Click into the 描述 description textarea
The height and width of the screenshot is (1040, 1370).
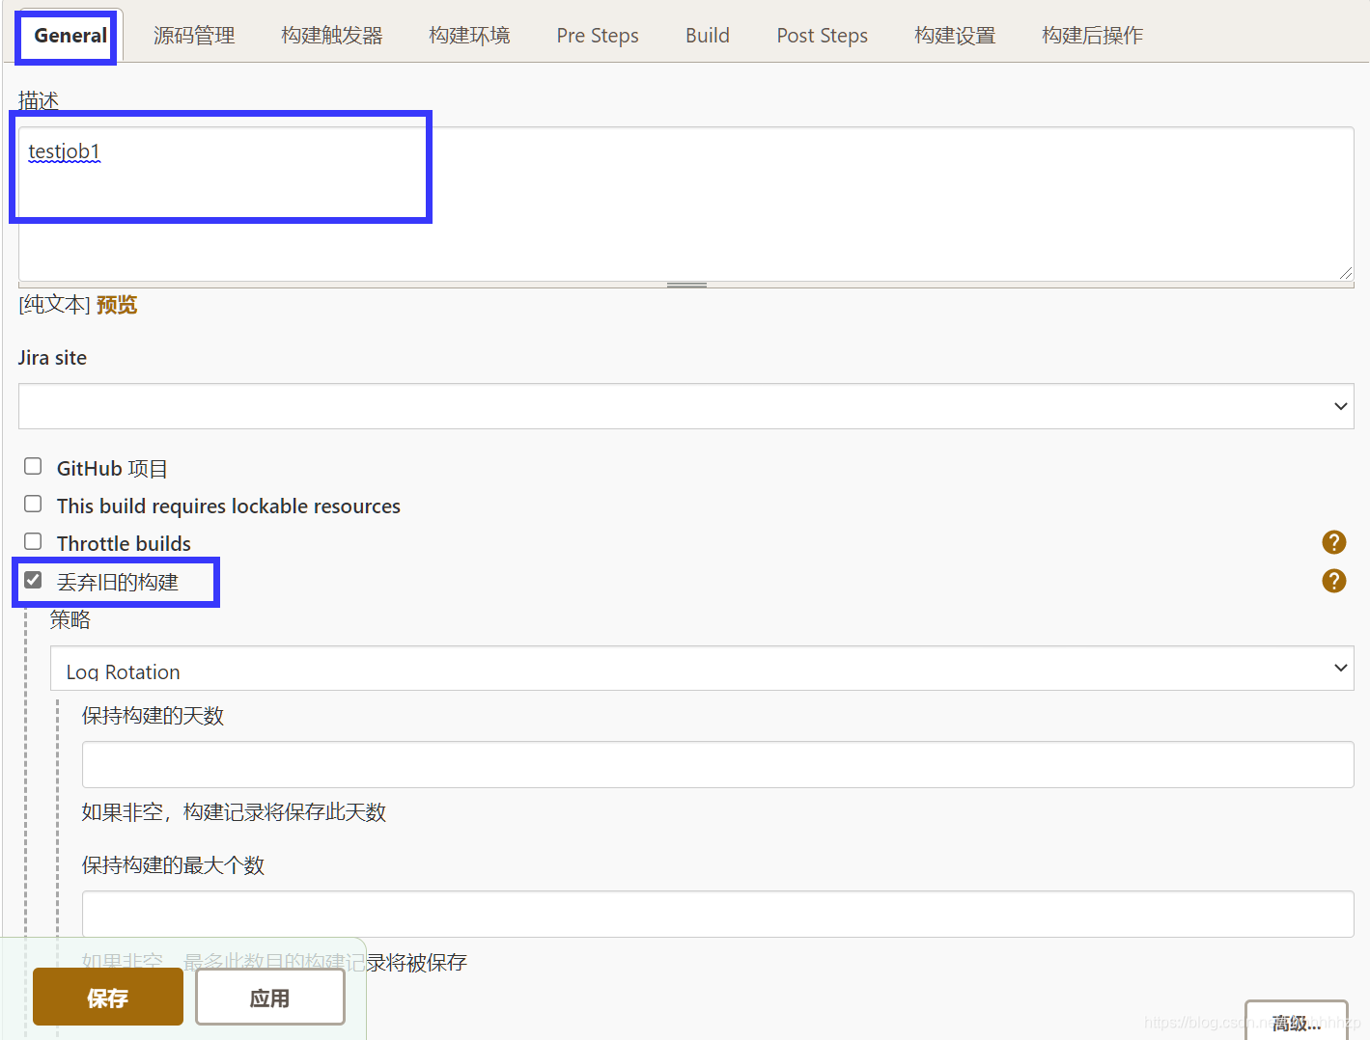[x=685, y=204]
